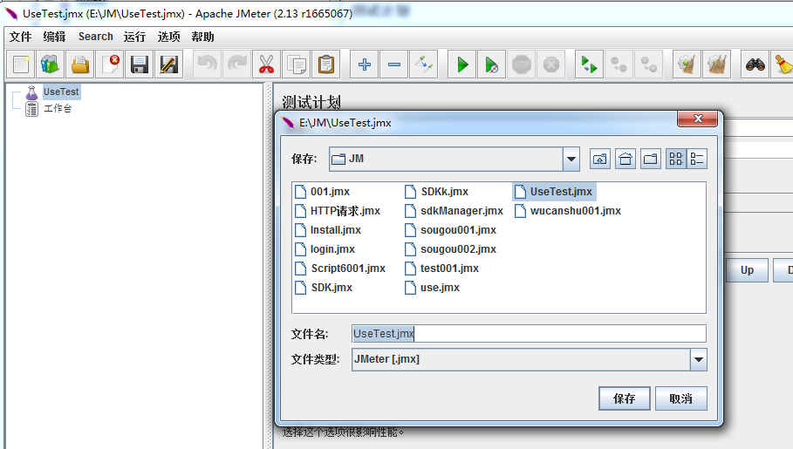Select file SDK.jmx
Image resolution: width=793 pixels, height=449 pixels.
[x=324, y=288]
